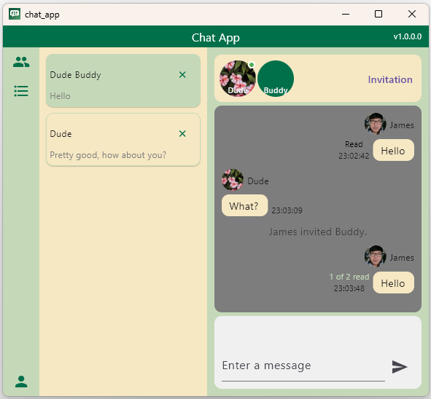Close the Dude conversation with X
Viewport: 431px width, 399px height.
pyautogui.click(x=182, y=134)
